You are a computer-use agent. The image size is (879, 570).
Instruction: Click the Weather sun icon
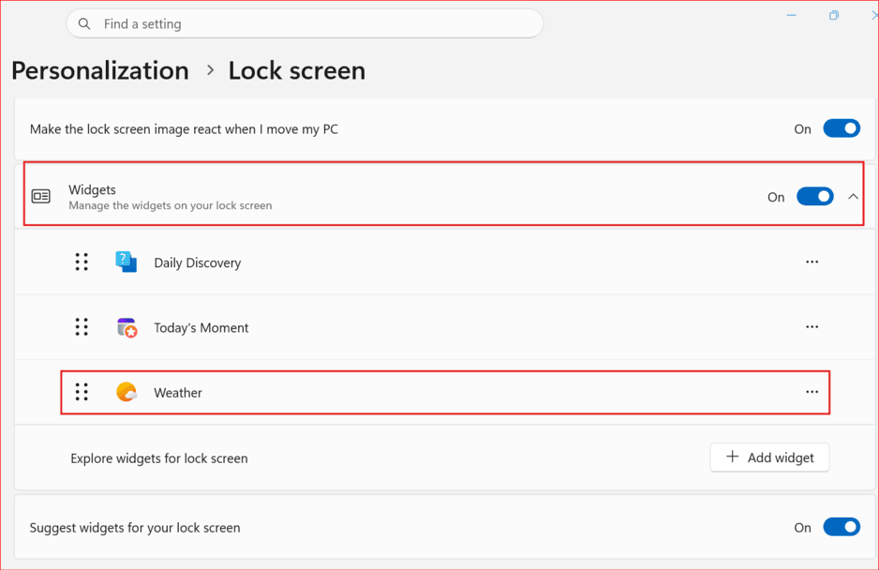pyautogui.click(x=127, y=392)
